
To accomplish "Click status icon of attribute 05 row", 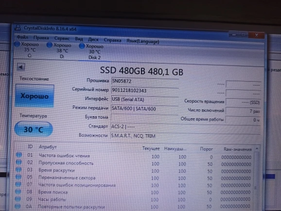I will click(18, 177).
